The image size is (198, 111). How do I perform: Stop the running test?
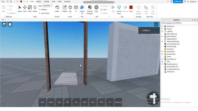click(131, 9)
